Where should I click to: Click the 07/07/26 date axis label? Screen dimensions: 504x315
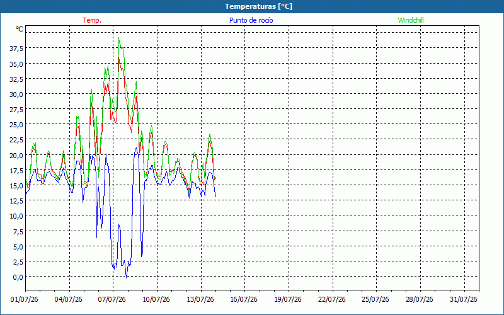(112, 299)
